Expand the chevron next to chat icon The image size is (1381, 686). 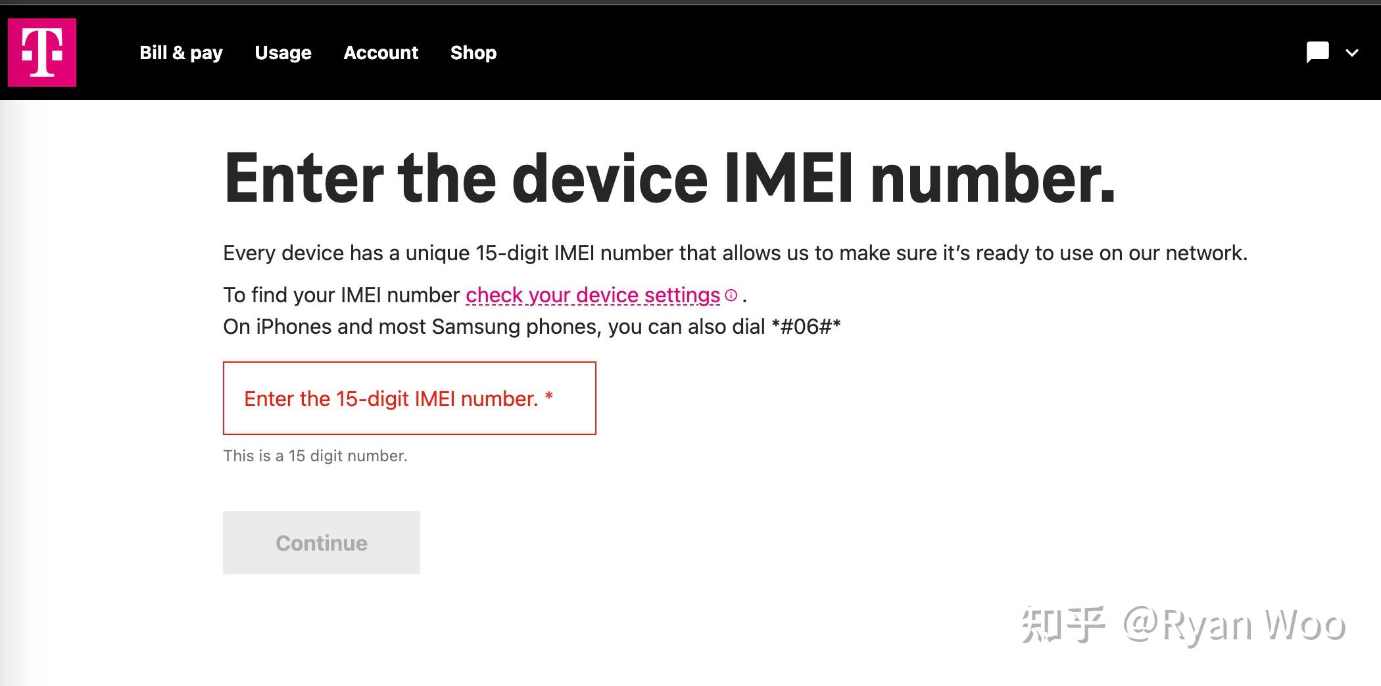tap(1352, 53)
